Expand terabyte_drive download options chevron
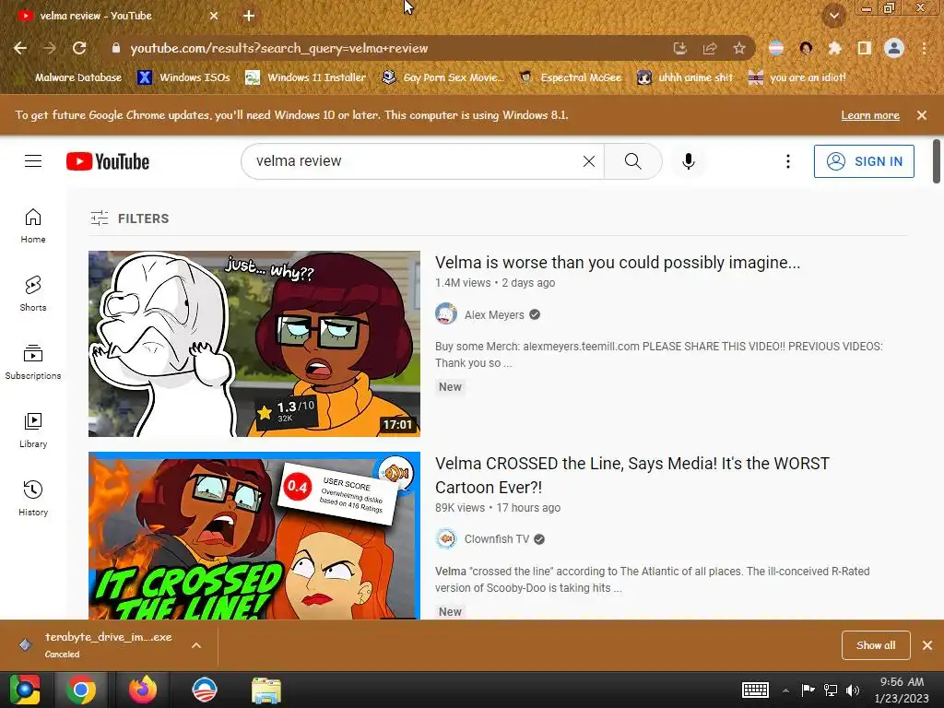This screenshot has height=708, width=944. [x=196, y=644]
